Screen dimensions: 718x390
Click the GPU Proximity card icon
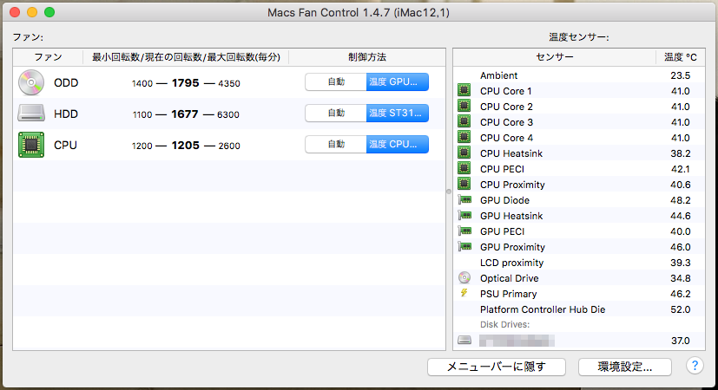pyautogui.click(x=464, y=246)
